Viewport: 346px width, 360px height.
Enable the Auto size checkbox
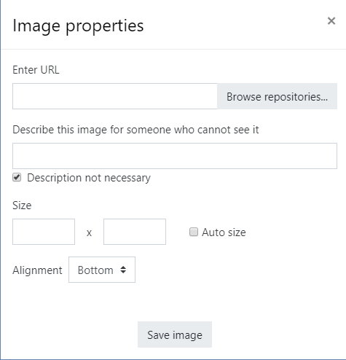tap(194, 232)
